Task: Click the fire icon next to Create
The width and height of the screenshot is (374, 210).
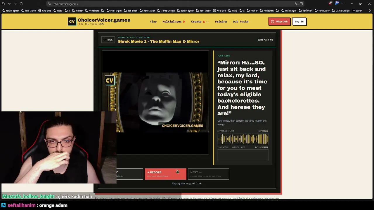Action: point(204,22)
